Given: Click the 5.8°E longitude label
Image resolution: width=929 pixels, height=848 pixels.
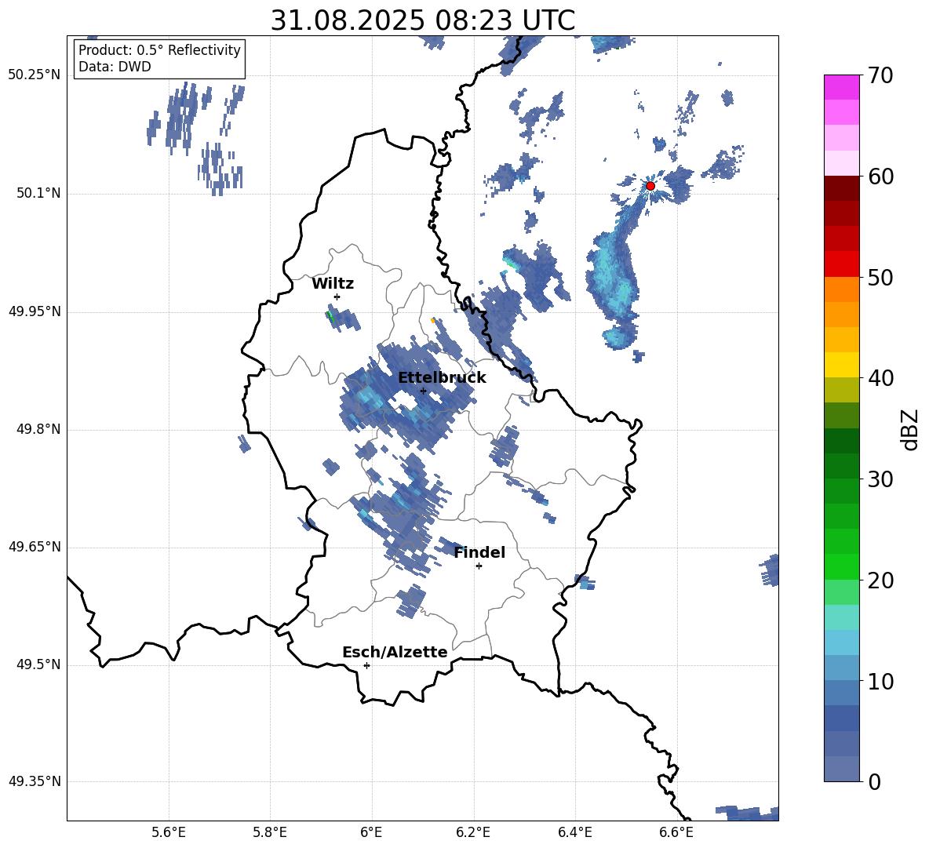Looking at the screenshot, I should (270, 832).
